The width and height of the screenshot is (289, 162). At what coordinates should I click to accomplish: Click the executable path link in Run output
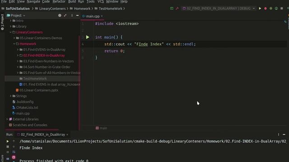click(x=153, y=141)
